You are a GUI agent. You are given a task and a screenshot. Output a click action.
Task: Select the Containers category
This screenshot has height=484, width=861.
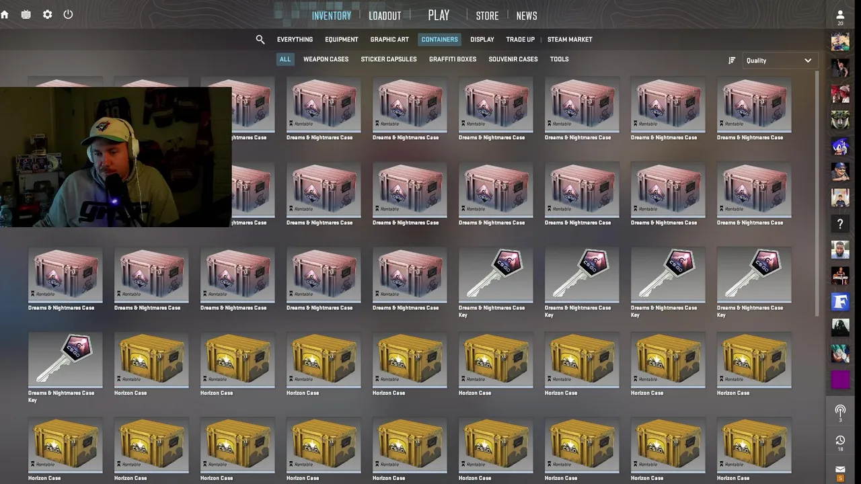(x=439, y=40)
